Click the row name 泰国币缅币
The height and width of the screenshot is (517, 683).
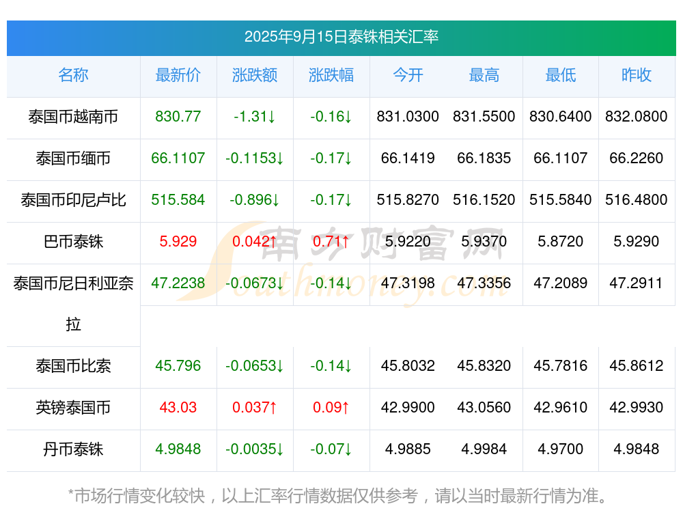pos(73,158)
